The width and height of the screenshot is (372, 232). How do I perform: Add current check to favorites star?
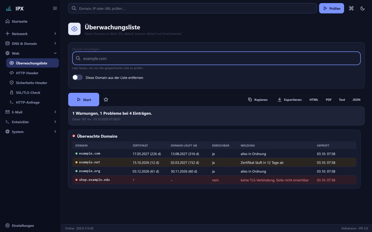pos(106,100)
